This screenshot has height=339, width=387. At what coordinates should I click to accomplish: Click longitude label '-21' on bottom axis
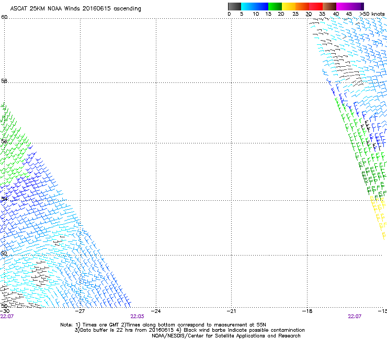coord(231,311)
